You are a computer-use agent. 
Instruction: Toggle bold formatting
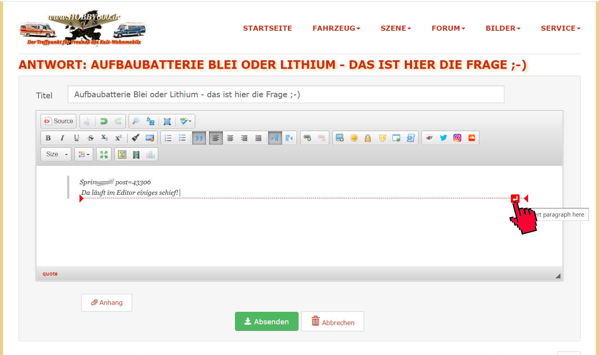pos(48,138)
